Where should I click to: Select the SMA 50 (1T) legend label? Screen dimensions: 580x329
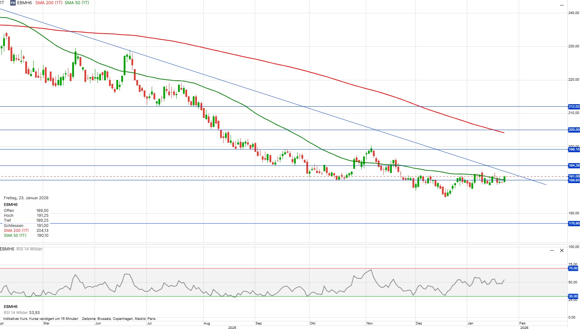point(77,3)
